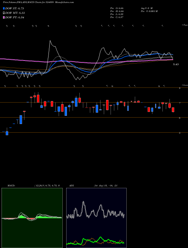The width and height of the screenshot is (188, 248).
Task: Click the last red candlestick on the chart
Action: click(173, 110)
